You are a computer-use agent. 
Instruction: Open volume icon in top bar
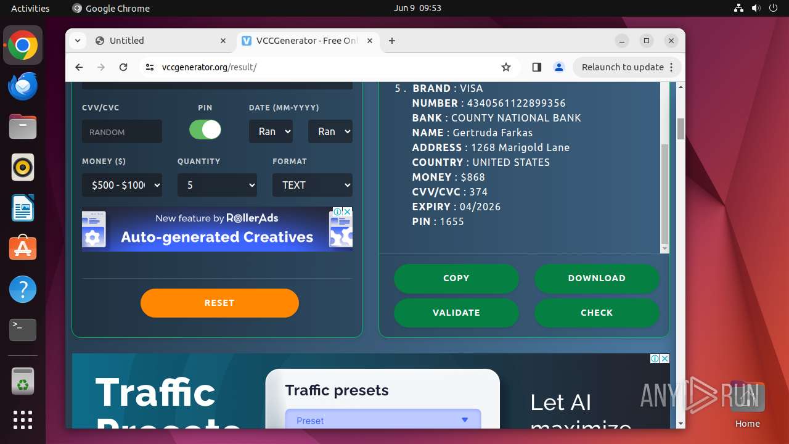click(x=756, y=8)
